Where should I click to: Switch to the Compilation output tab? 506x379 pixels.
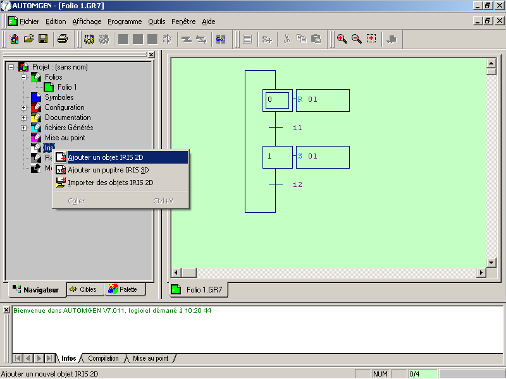coord(103,358)
